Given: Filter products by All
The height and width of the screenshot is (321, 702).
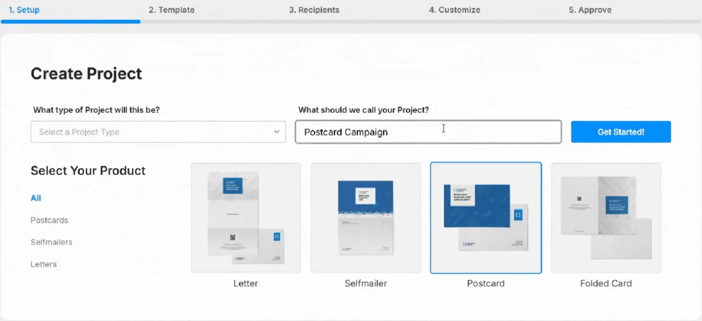Looking at the screenshot, I should (x=36, y=198).
